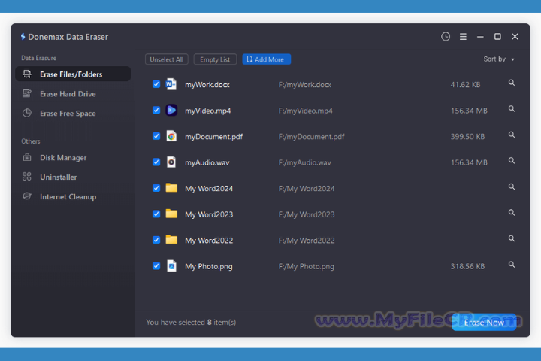Uncheck the My Photo.png checkbox
The height and width of the screenshot is (361, 541).
tap(156, 266)
